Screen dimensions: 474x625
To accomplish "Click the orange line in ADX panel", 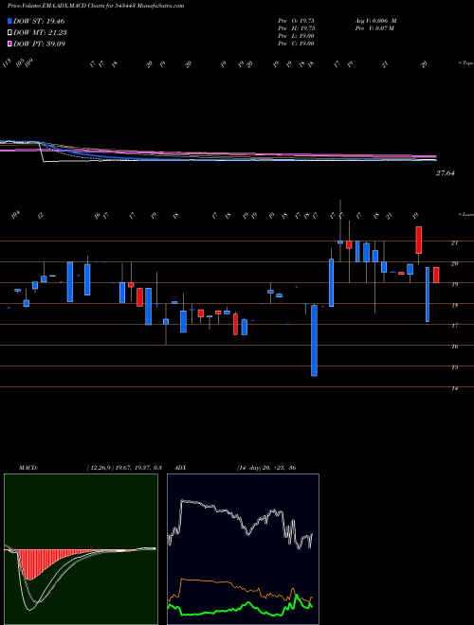I will pyautogui.click(x=208, y=582).
